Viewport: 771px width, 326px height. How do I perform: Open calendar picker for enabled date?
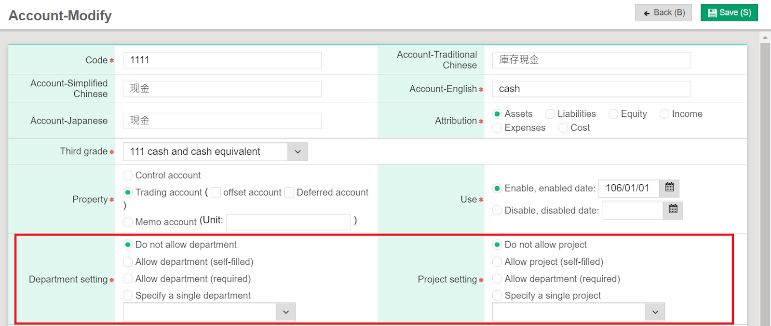669,188
